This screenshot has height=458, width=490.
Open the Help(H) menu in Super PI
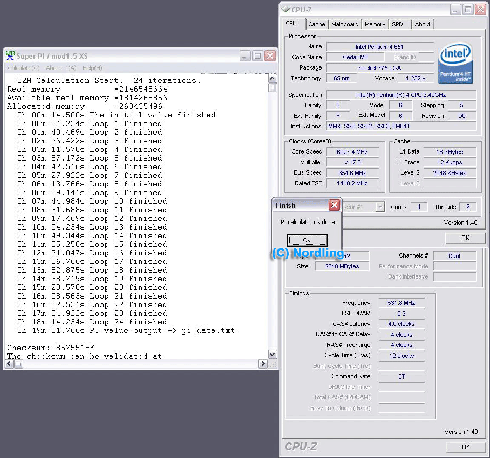coord(92,68)
